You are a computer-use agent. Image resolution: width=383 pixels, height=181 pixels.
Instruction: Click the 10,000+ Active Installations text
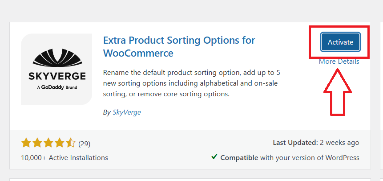(65, 157)
